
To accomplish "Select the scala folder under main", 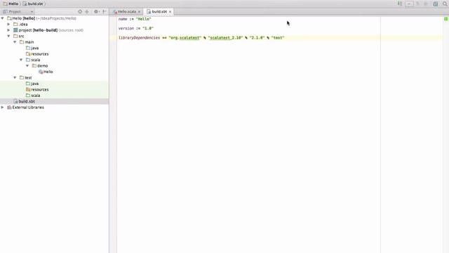I will pyautogui.click(x=33, y=60).
